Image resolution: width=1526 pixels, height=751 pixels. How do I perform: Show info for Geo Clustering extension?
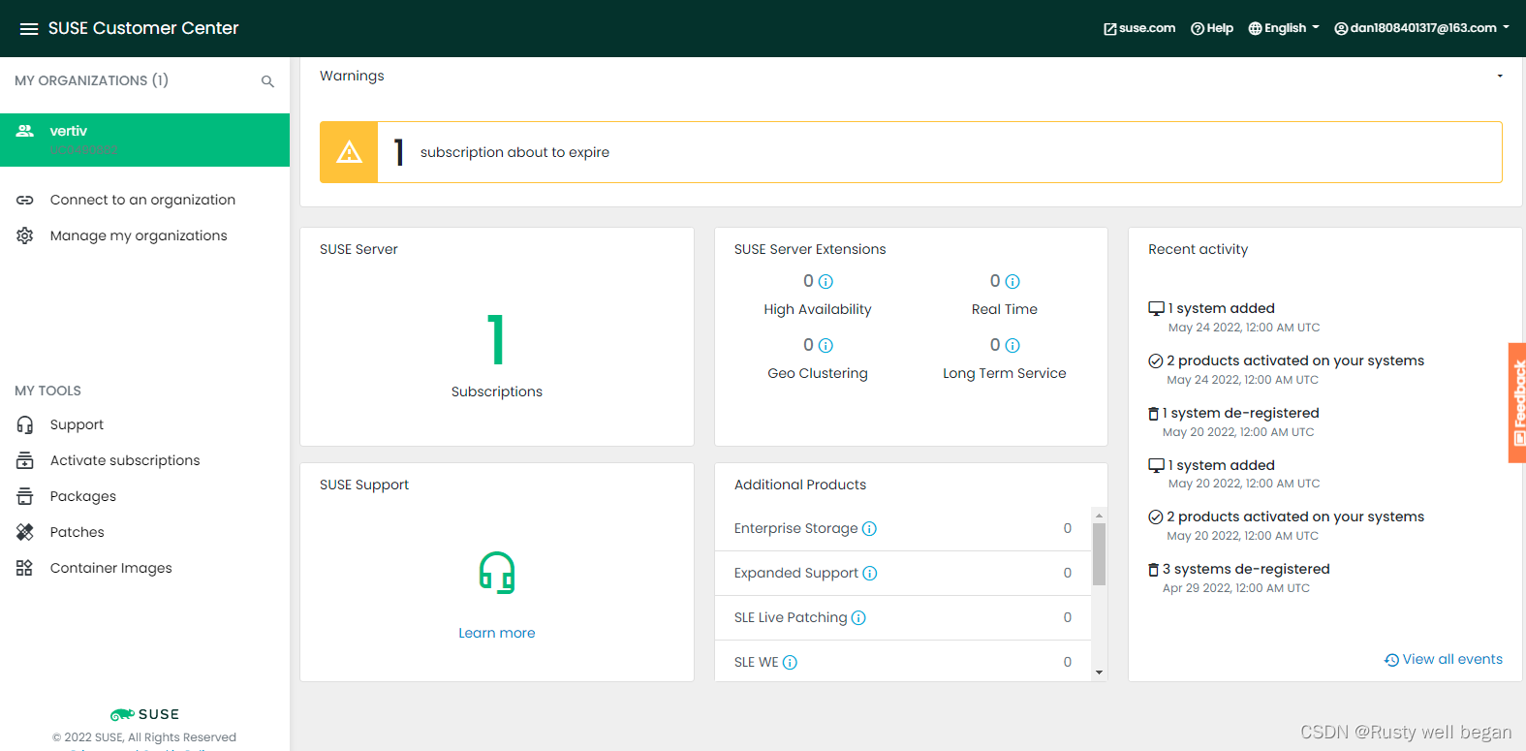pyautogui.click(x=825, y=346)
